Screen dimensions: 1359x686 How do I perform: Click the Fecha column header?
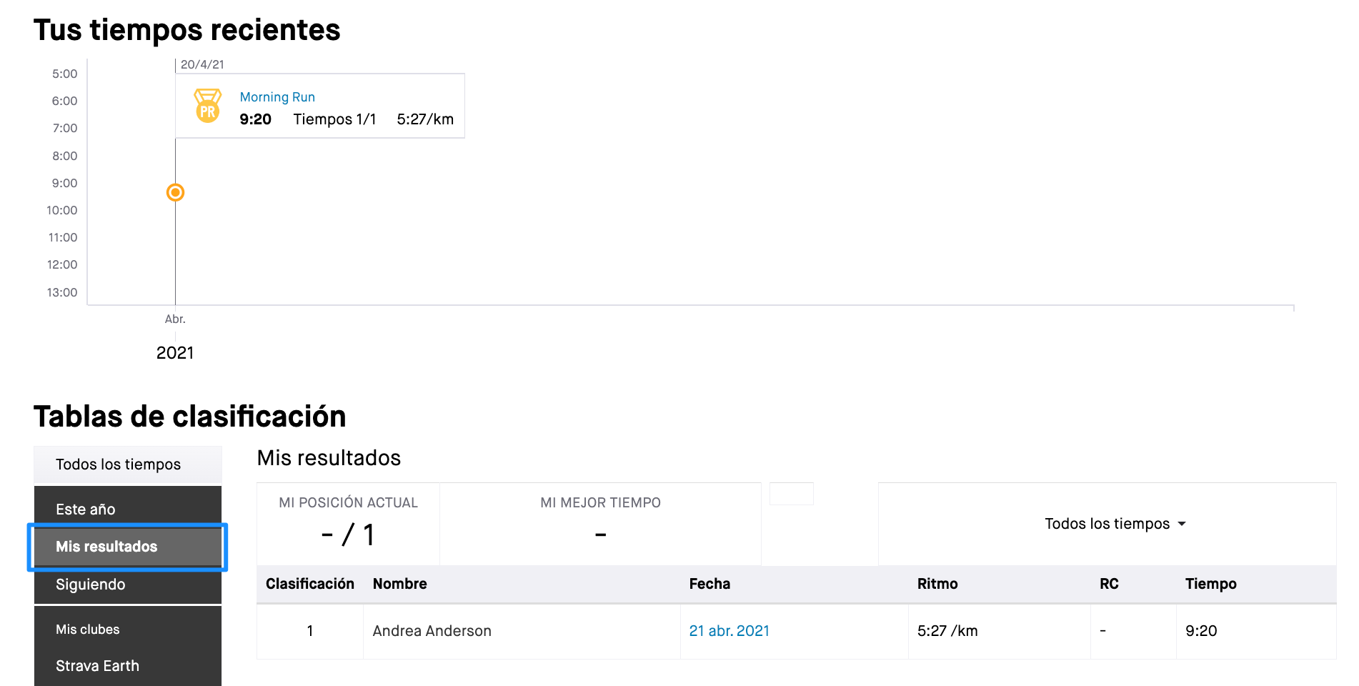point(710,584)
